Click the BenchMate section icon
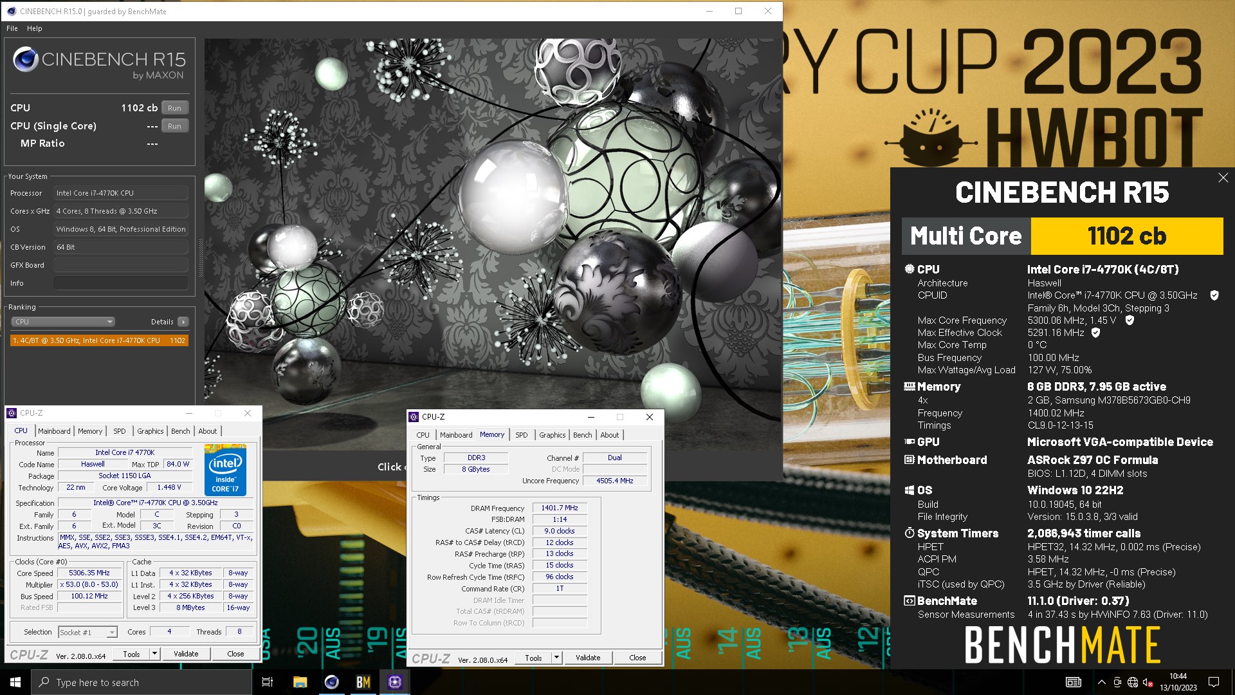 (909, 601)
